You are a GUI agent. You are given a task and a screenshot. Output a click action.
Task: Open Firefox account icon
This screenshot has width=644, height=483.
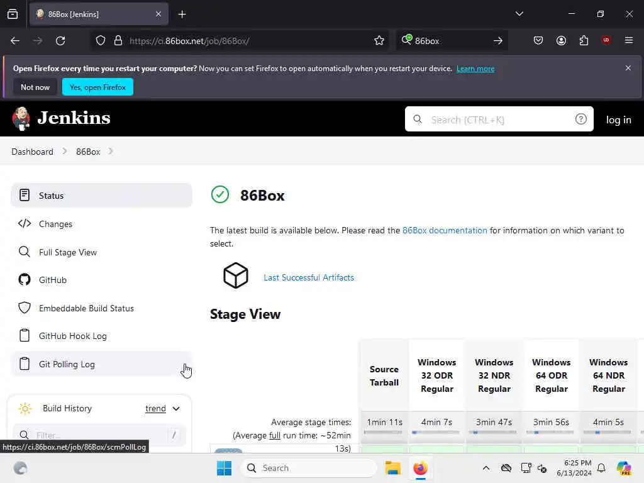(x=561, y=40)
